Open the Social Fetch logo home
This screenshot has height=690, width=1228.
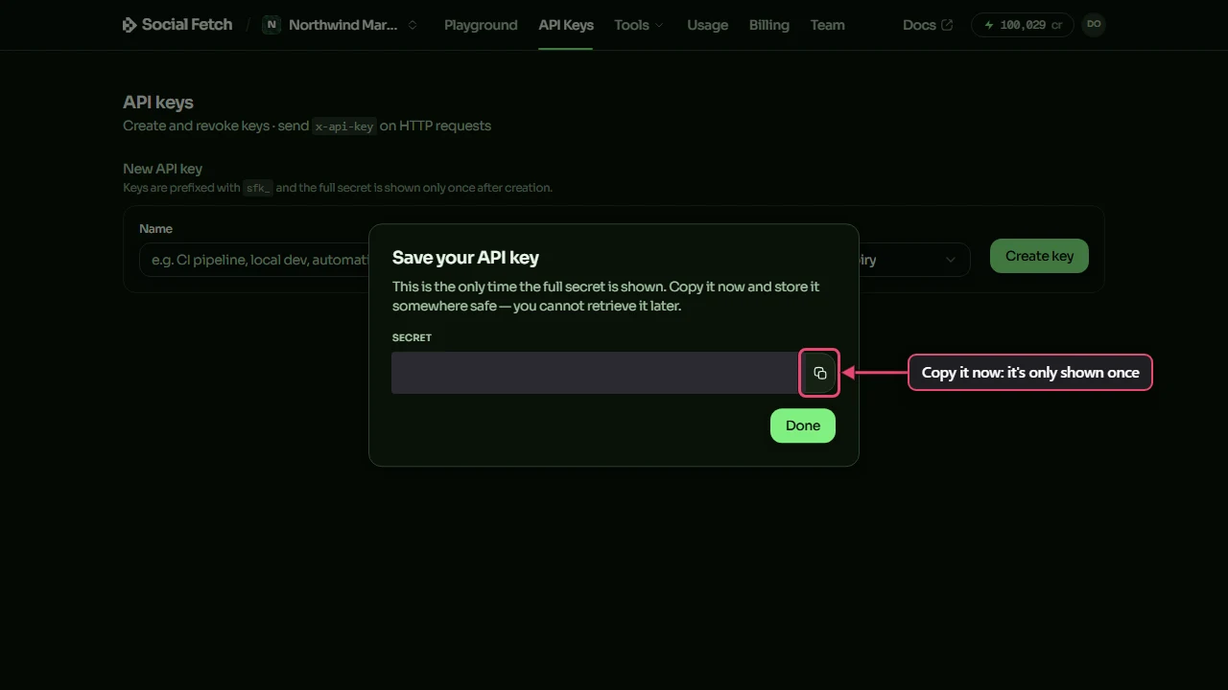point(177,25)
